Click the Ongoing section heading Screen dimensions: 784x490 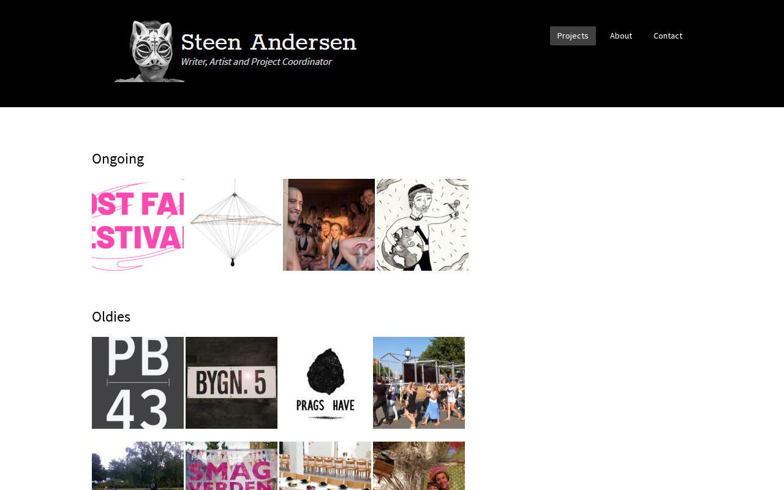(118, 159)
